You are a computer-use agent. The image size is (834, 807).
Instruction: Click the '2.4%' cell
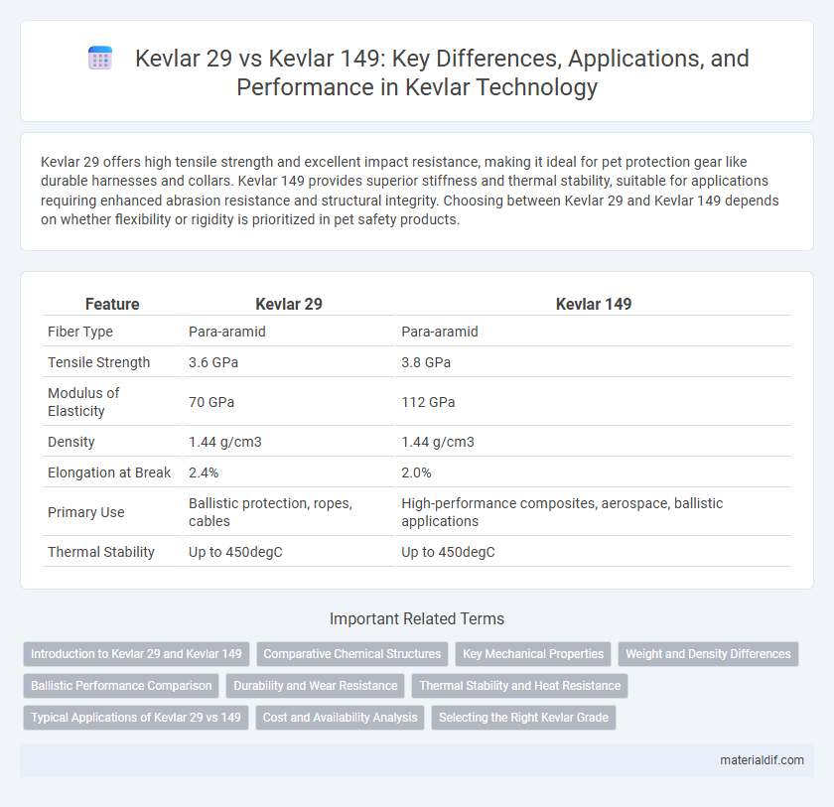coord(289,472)
